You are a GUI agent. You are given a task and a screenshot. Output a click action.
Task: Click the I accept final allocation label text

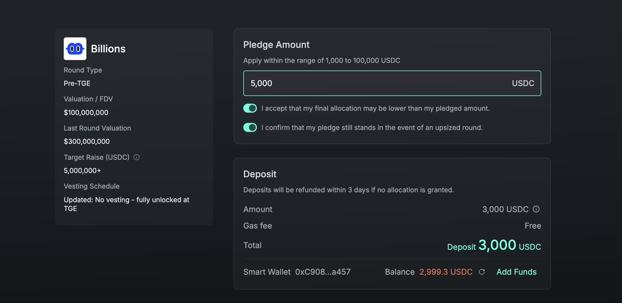pyautogui.click(x=375, y=108)
